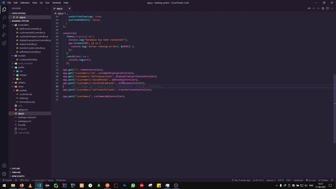Image resolution: width=336 pixels, height=189 pixels.
Task: Open Explorer panel ellipsis menu
Action: [47, 8]
